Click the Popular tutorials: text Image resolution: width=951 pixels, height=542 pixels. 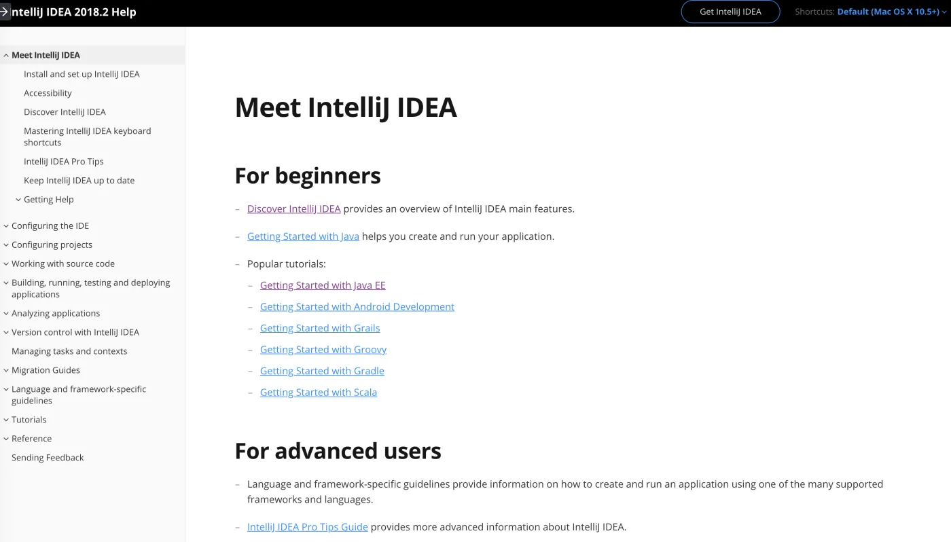[x=287, y=264]
